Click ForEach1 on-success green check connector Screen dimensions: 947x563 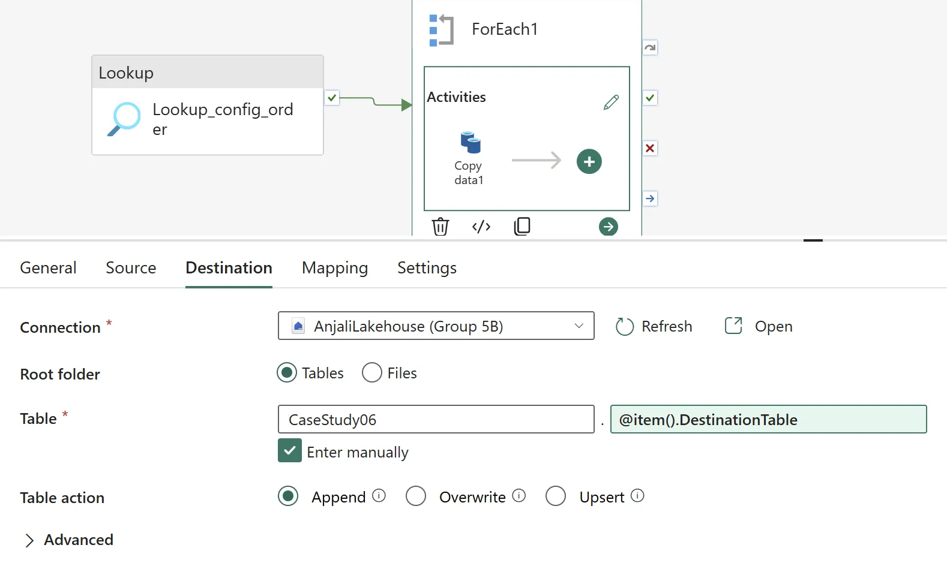(x=650, y=98)
